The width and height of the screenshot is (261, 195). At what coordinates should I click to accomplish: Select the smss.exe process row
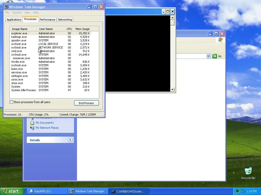coord(50,83)
